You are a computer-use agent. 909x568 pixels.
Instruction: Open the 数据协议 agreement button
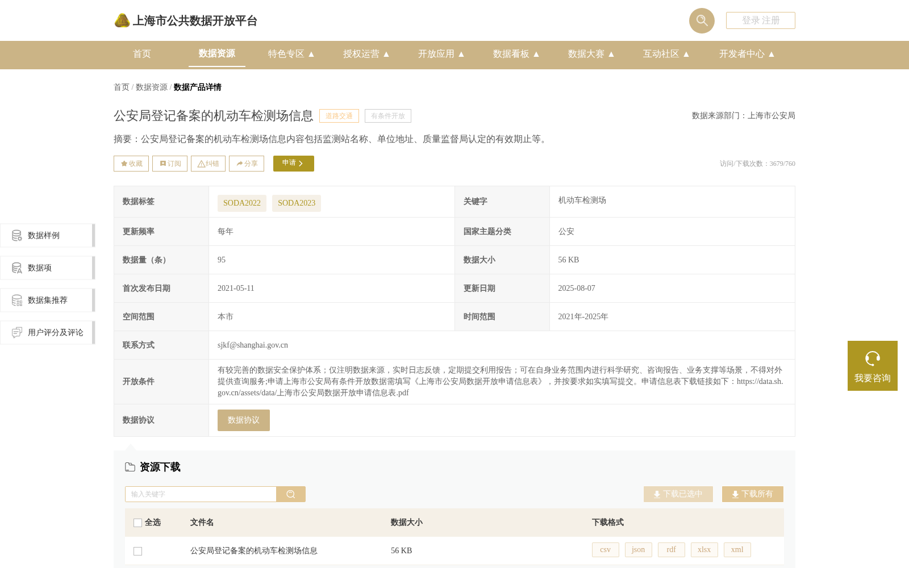[x=244, y=420]
